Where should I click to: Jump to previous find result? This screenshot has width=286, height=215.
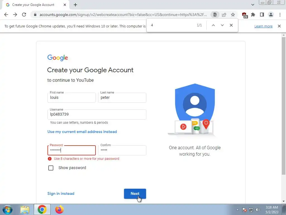[213, 25]
